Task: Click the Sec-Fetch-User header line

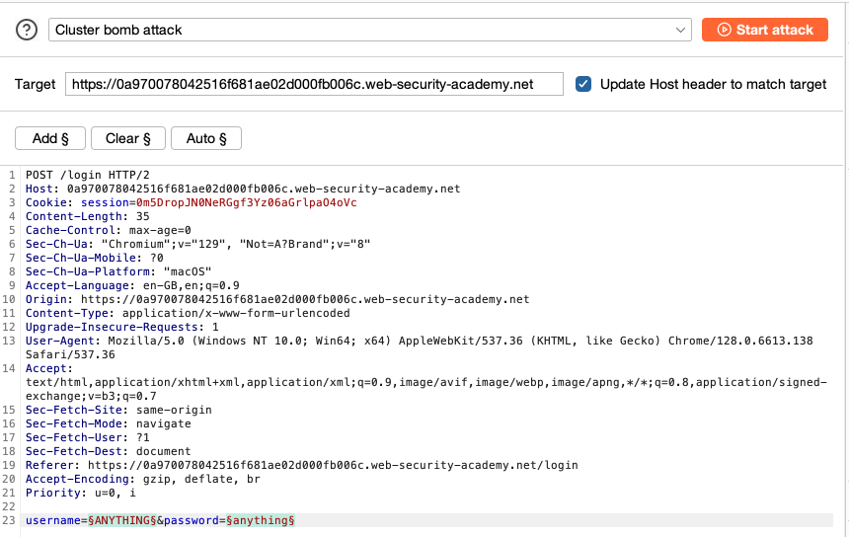Action: pos(87,437)
